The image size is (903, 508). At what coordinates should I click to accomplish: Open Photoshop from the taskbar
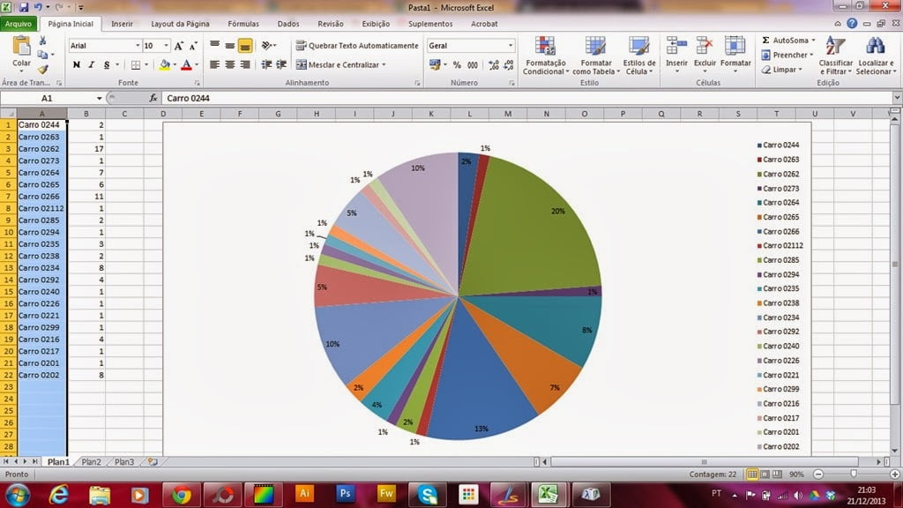(345, 494)
